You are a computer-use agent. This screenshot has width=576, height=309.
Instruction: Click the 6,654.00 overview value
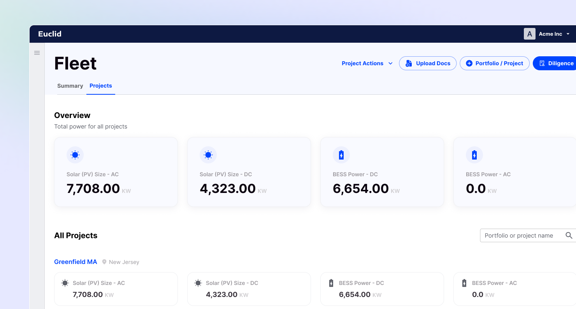tap(361, 188)
